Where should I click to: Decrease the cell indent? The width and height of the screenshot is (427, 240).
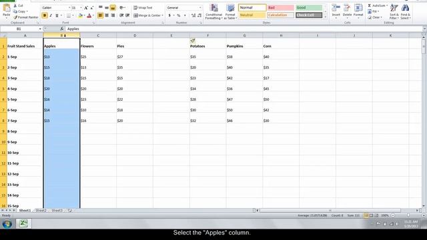click(x=121, y=15)
